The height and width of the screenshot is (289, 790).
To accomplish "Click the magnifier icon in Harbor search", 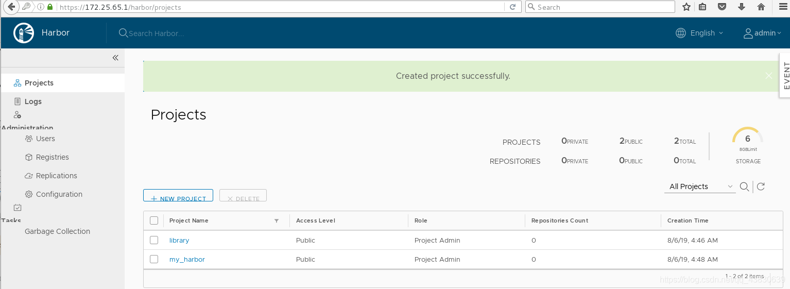I will pyautogui.click(x=123, y=33).
